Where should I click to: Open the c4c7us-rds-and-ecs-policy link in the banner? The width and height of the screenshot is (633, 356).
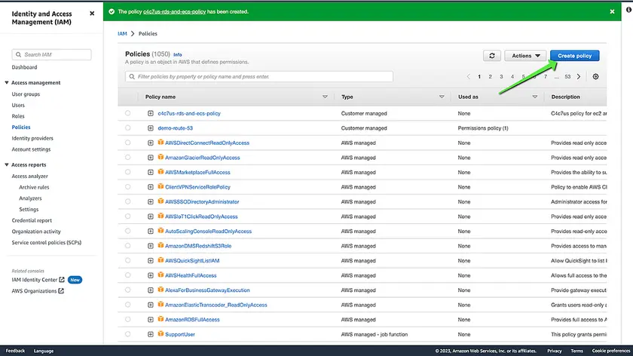[x=174, y=12]
